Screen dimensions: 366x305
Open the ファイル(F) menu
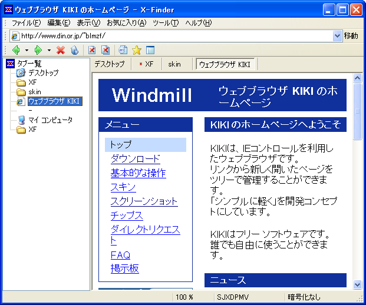click(26, 23)
